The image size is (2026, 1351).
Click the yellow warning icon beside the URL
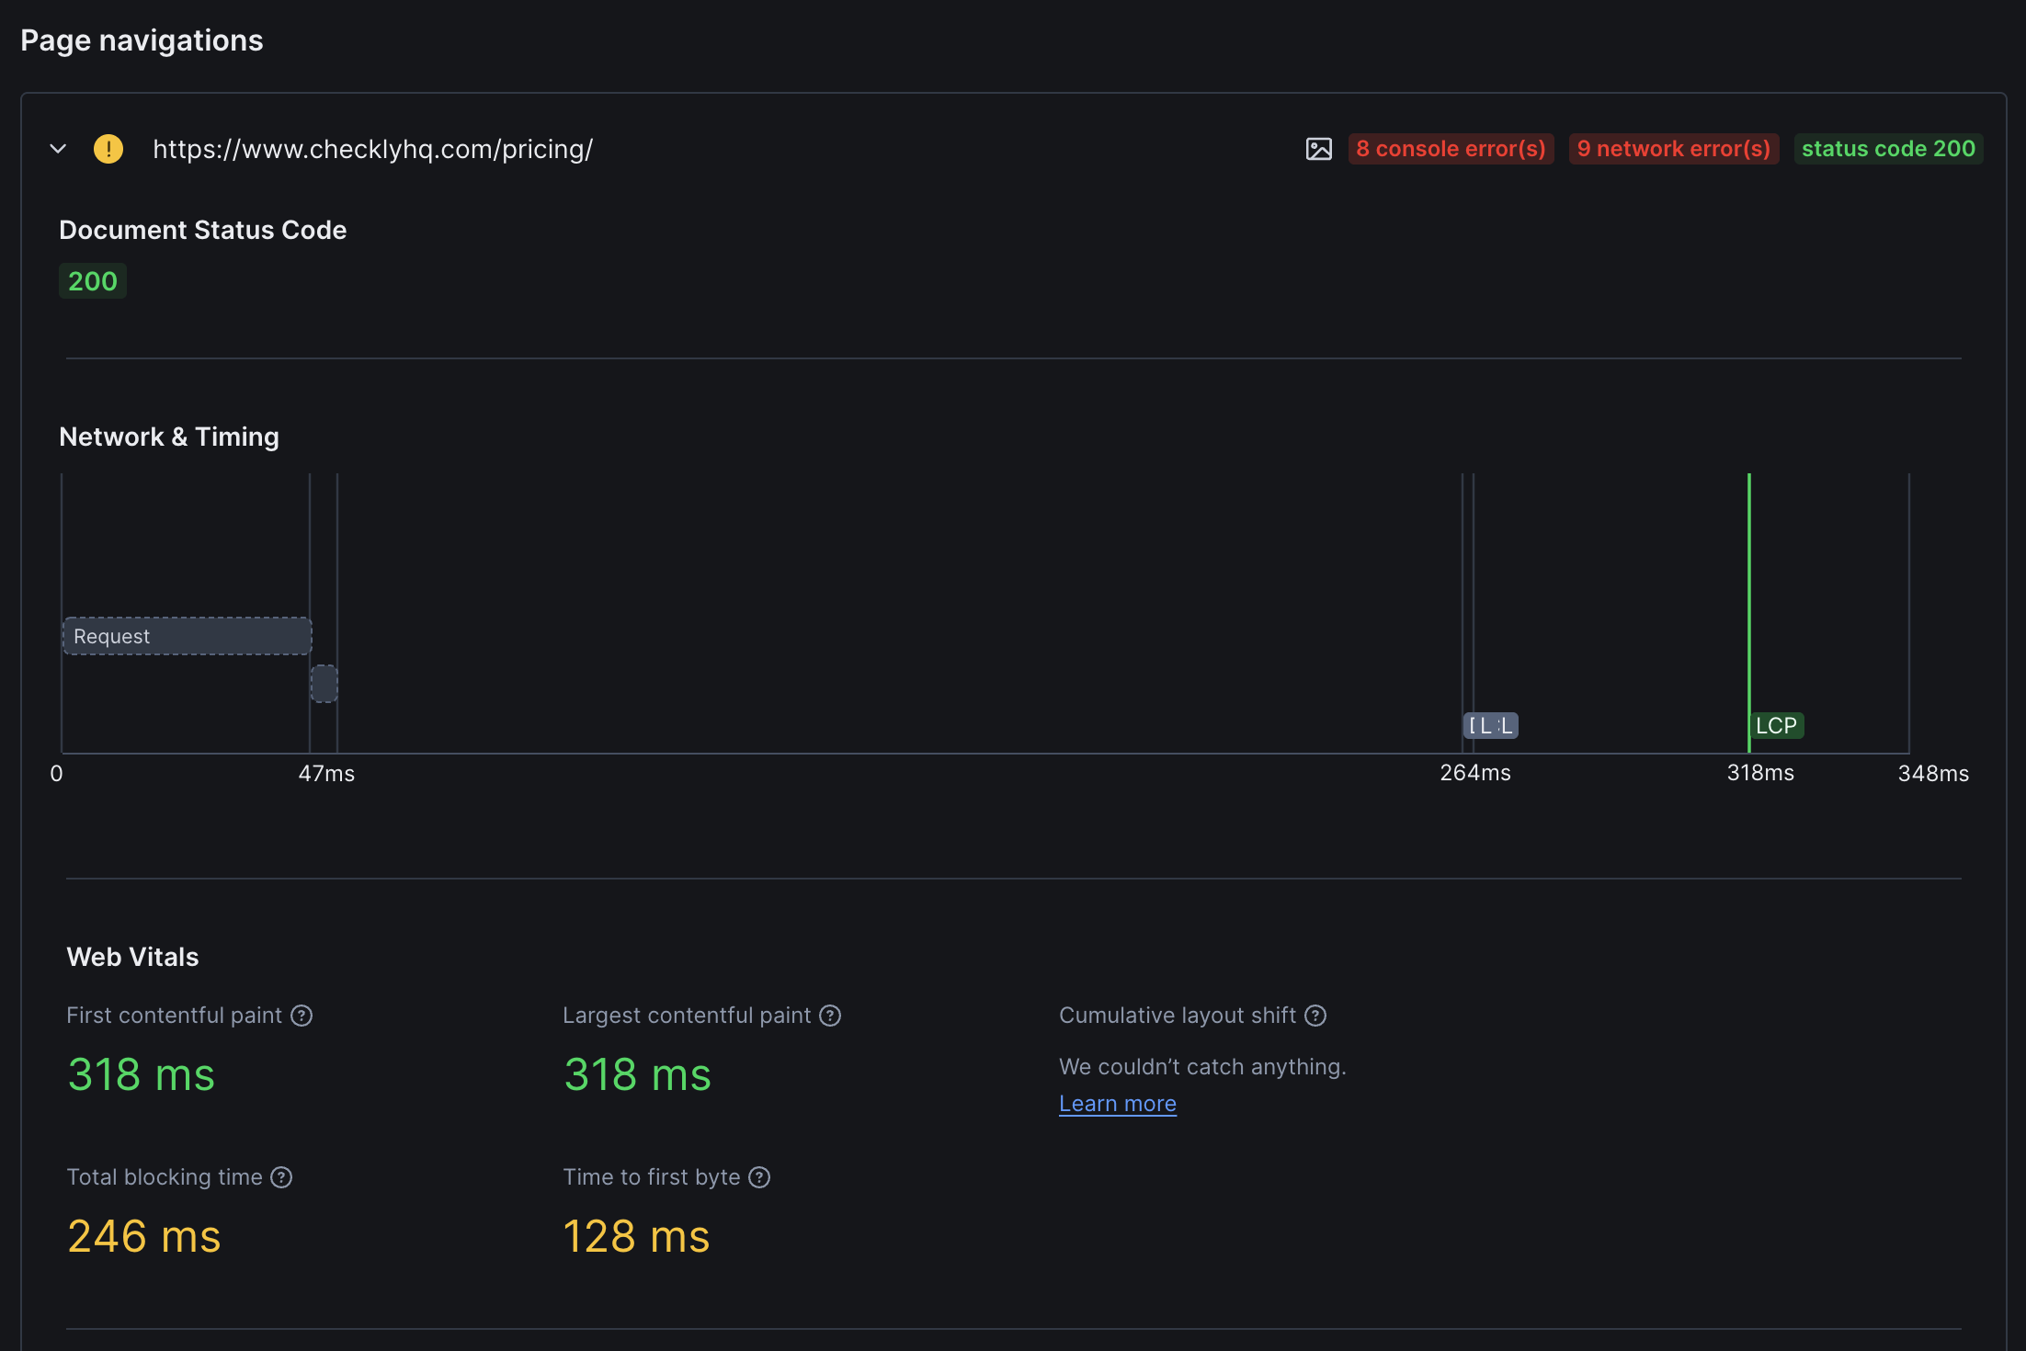pyautogui.click(x=108, y=148)
